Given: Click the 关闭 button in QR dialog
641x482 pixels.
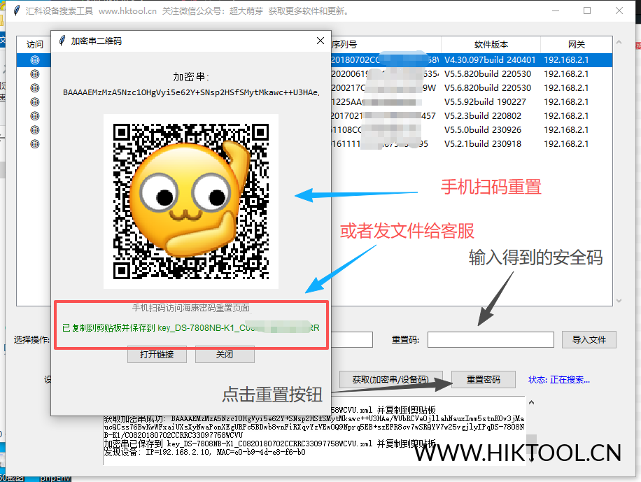Looking at the screenshot, I should [x=225, y=354].
